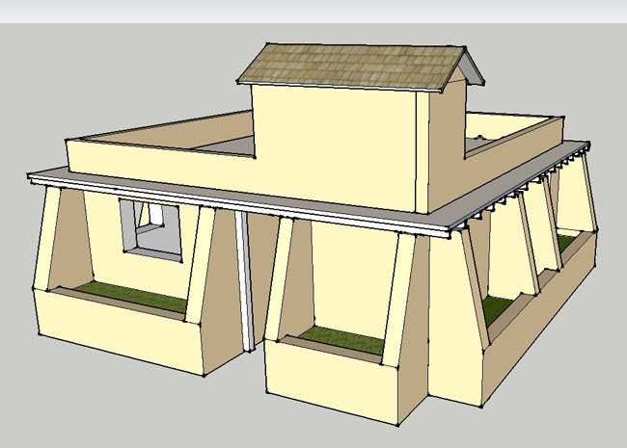Select the grass patch in the left front planter
Image resolution: width=627 pixels, height=448 pixels.
tap(132, 297)
